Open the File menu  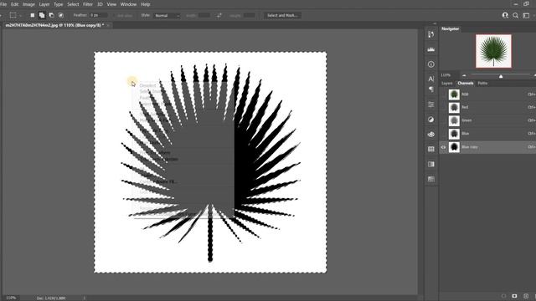click(3, 4)
